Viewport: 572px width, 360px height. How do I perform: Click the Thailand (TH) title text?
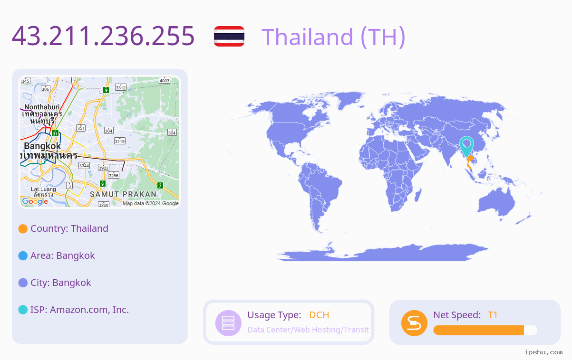[x=333, y=37]
